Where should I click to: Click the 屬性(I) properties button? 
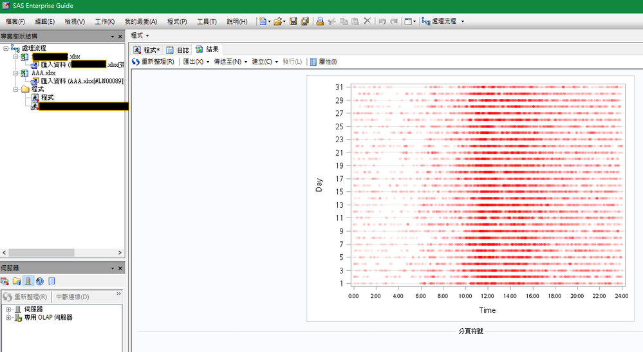[324, 62]
